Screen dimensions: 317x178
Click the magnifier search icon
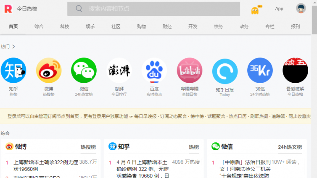click(x=79, y=9)
